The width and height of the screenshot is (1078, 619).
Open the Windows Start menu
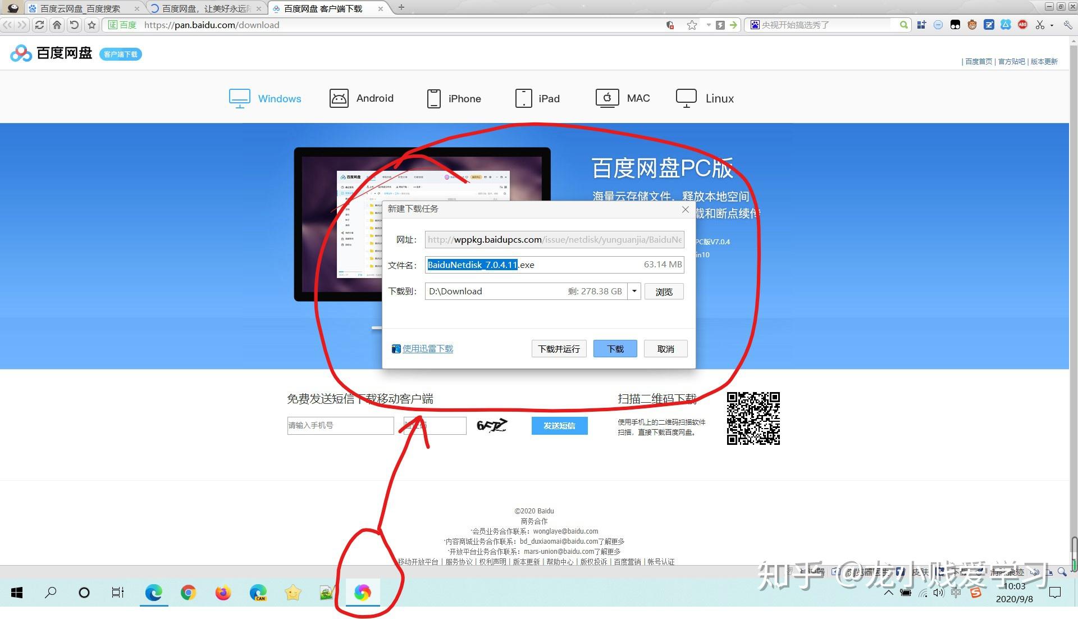click(17, 593)
